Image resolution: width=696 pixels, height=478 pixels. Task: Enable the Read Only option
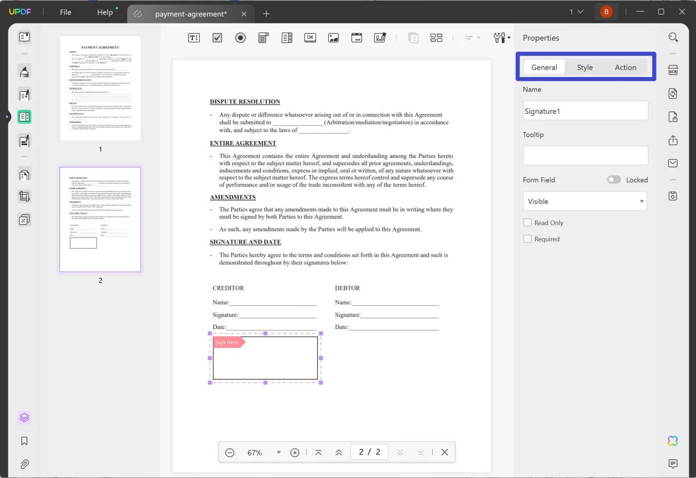(527, 222)
